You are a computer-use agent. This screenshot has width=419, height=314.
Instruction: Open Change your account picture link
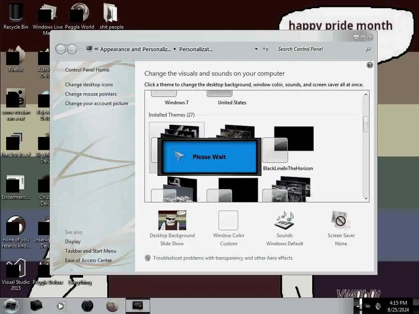pyautogui.click(x=97, y=103)
